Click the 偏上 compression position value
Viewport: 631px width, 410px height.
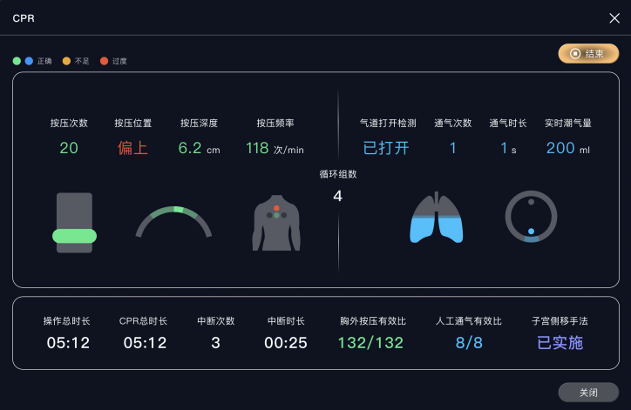point(132,148)
